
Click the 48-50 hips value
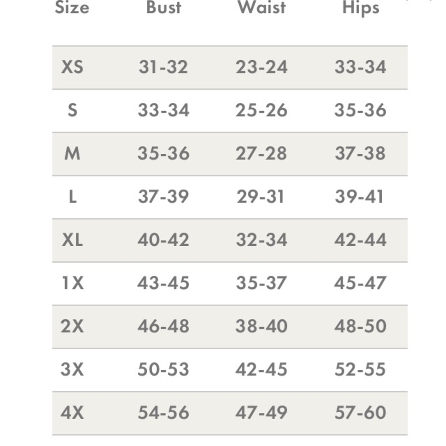[x=360, y=326]
